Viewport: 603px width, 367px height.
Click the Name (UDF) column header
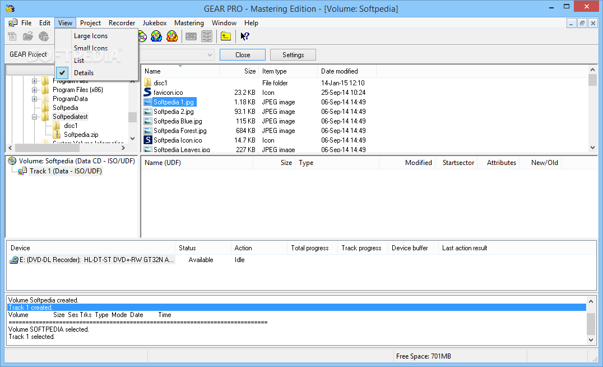(x=197, y=163)
